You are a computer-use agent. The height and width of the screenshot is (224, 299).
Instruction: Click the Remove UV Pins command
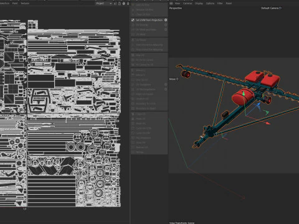tap(149, 10)
